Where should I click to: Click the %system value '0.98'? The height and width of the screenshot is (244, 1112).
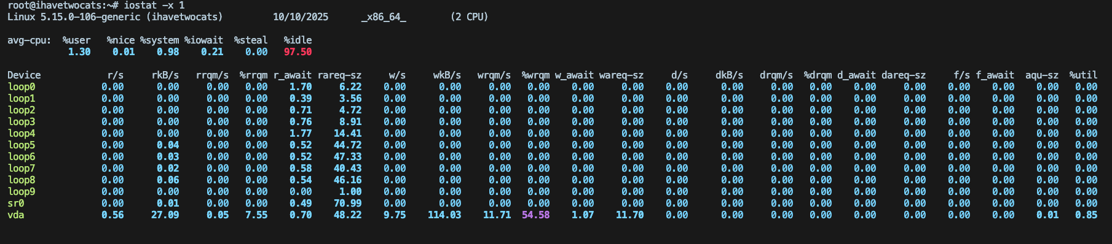tap(168, 52)
